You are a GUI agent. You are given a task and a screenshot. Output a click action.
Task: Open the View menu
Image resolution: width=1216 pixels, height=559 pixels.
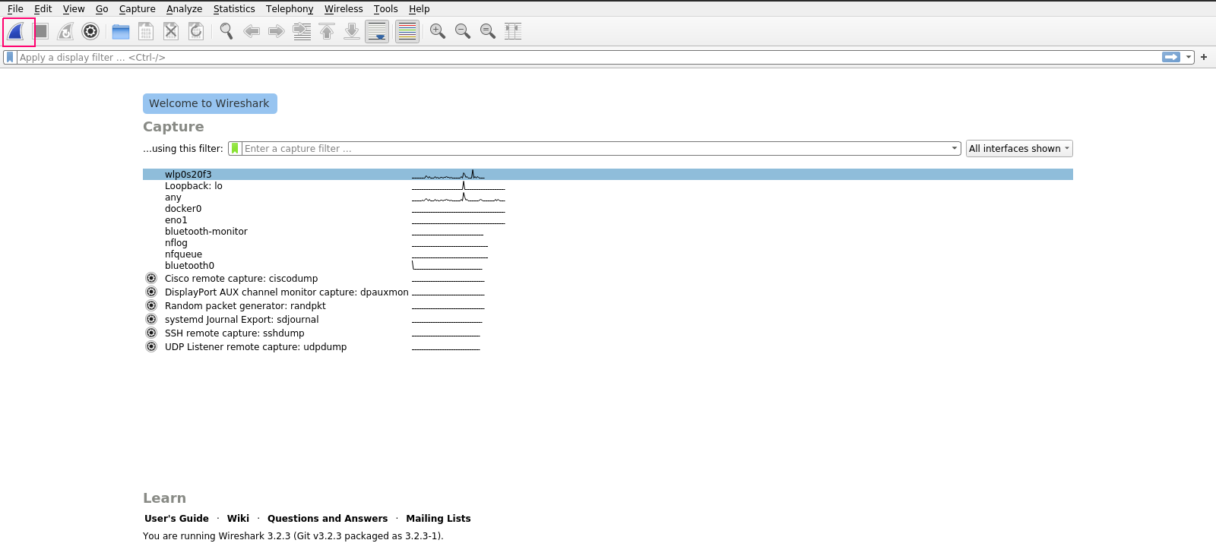[74, 9]
